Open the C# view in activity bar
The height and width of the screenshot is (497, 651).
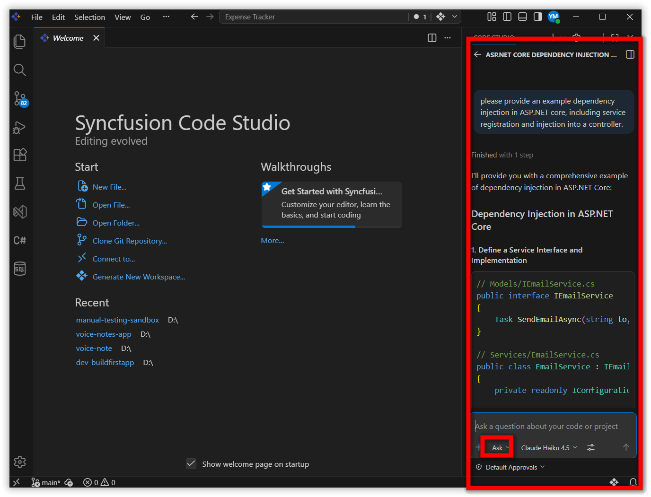click(x=20, y=240)
